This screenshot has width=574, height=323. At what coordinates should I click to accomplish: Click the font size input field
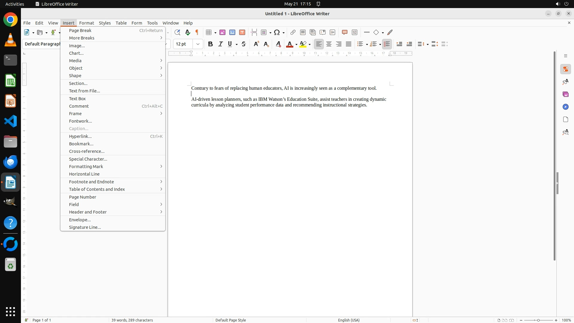tap(183, 44)
